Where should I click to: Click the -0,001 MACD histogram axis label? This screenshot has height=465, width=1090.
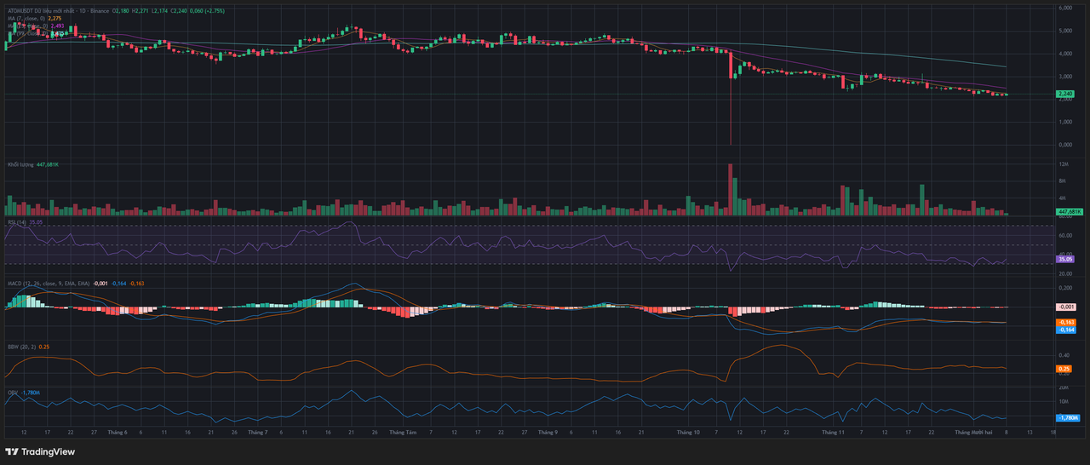coord(1064,306)
